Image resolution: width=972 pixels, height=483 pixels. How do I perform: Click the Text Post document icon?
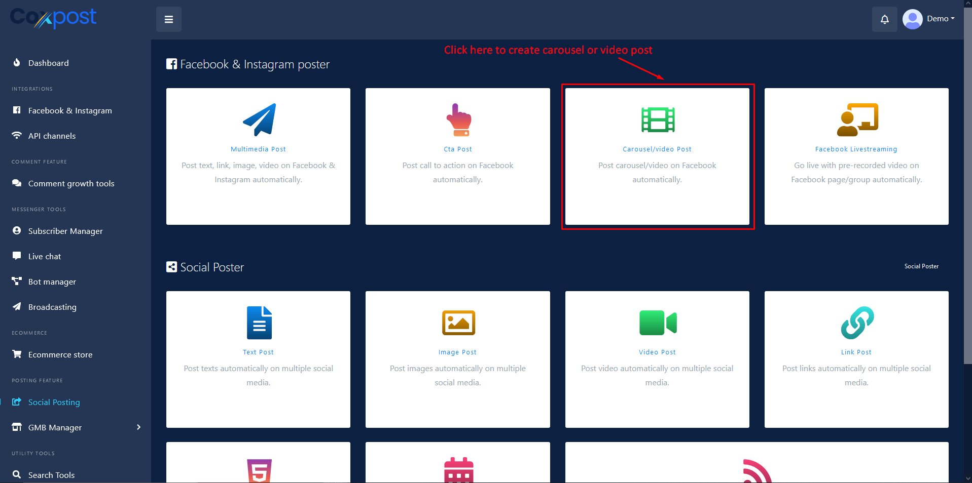pyautogui.click(x=259, y=323)
